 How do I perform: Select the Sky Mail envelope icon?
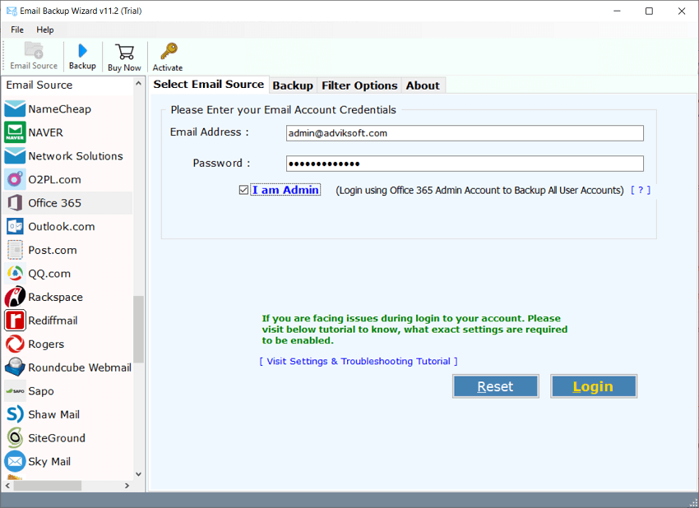click(15, 462)
